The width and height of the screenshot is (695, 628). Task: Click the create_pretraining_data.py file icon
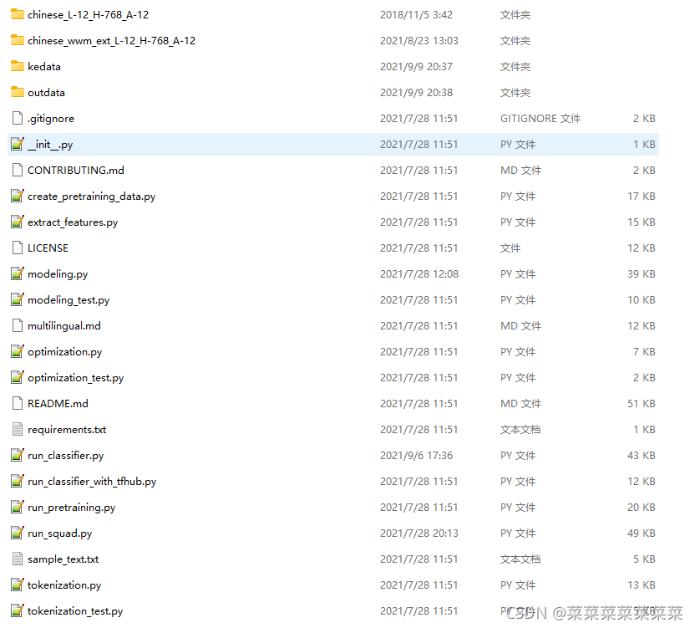18,197
